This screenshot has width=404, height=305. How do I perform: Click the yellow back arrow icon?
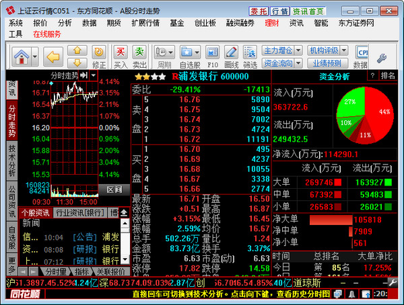53,54
